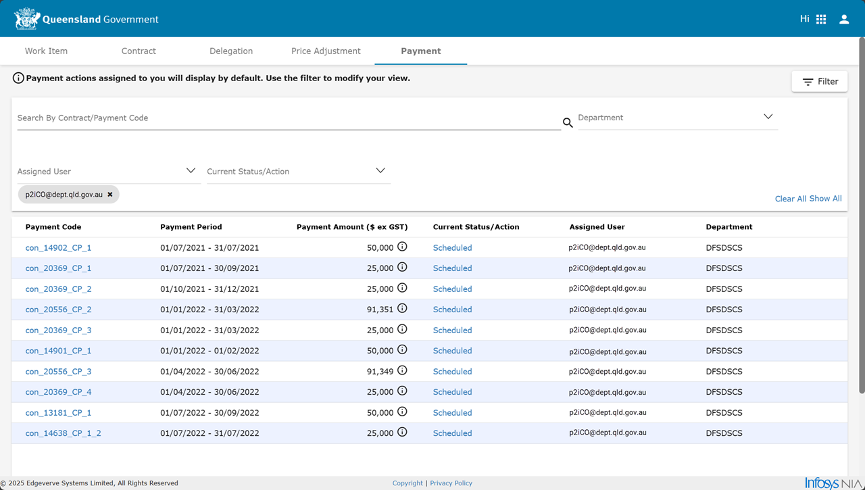Viewport: 865px width, 490px height.
Task: Switch to the Contract tab
Action: (x=139, y=51)
